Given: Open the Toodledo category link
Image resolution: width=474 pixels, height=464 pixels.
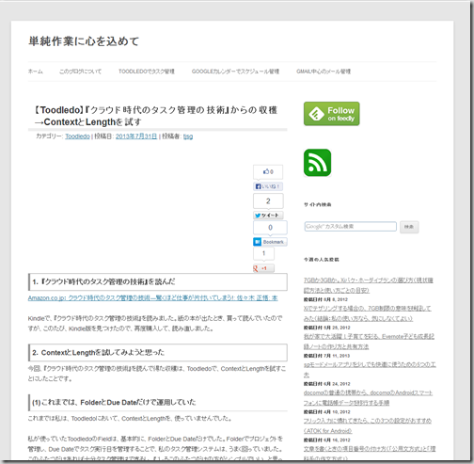Looking at the screenshot, I should [x=77, y=136].
